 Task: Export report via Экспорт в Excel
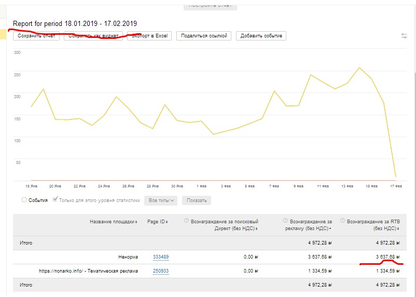click(x=149, y=36)
